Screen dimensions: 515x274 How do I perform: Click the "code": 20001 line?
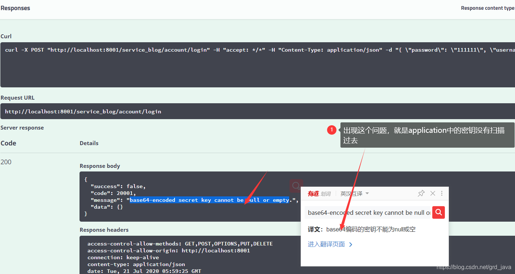[113, 193]
